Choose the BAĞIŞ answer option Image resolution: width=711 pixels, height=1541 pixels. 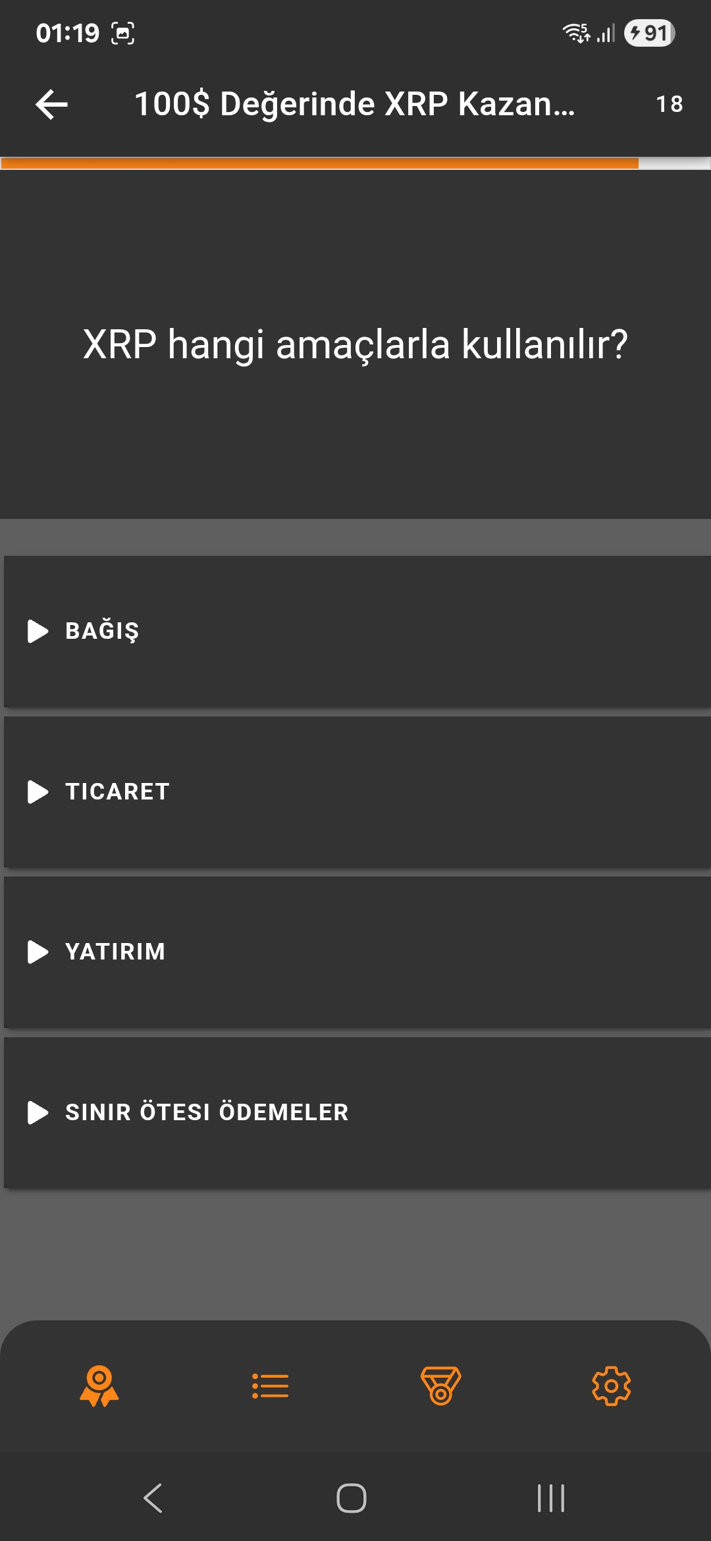pos(357,631)
